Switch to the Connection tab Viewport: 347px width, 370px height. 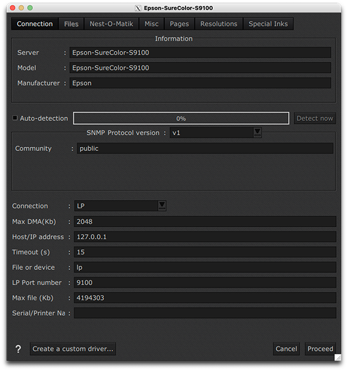[x=35, y=24]
